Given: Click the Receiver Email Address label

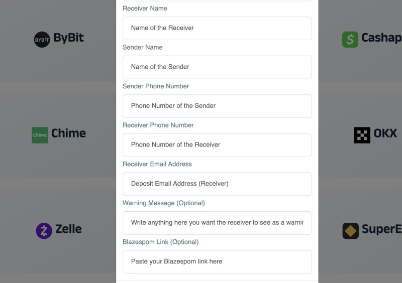Looking at the screenshot, I should point(157,164).
